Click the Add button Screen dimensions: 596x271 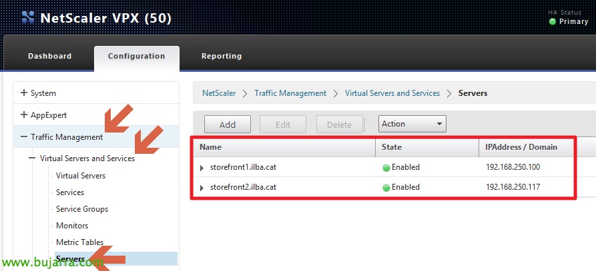click(228, 125)
